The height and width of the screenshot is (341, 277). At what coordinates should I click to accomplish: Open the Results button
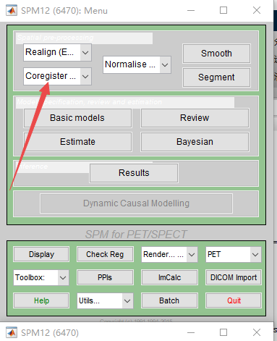[x=134, y=173]
